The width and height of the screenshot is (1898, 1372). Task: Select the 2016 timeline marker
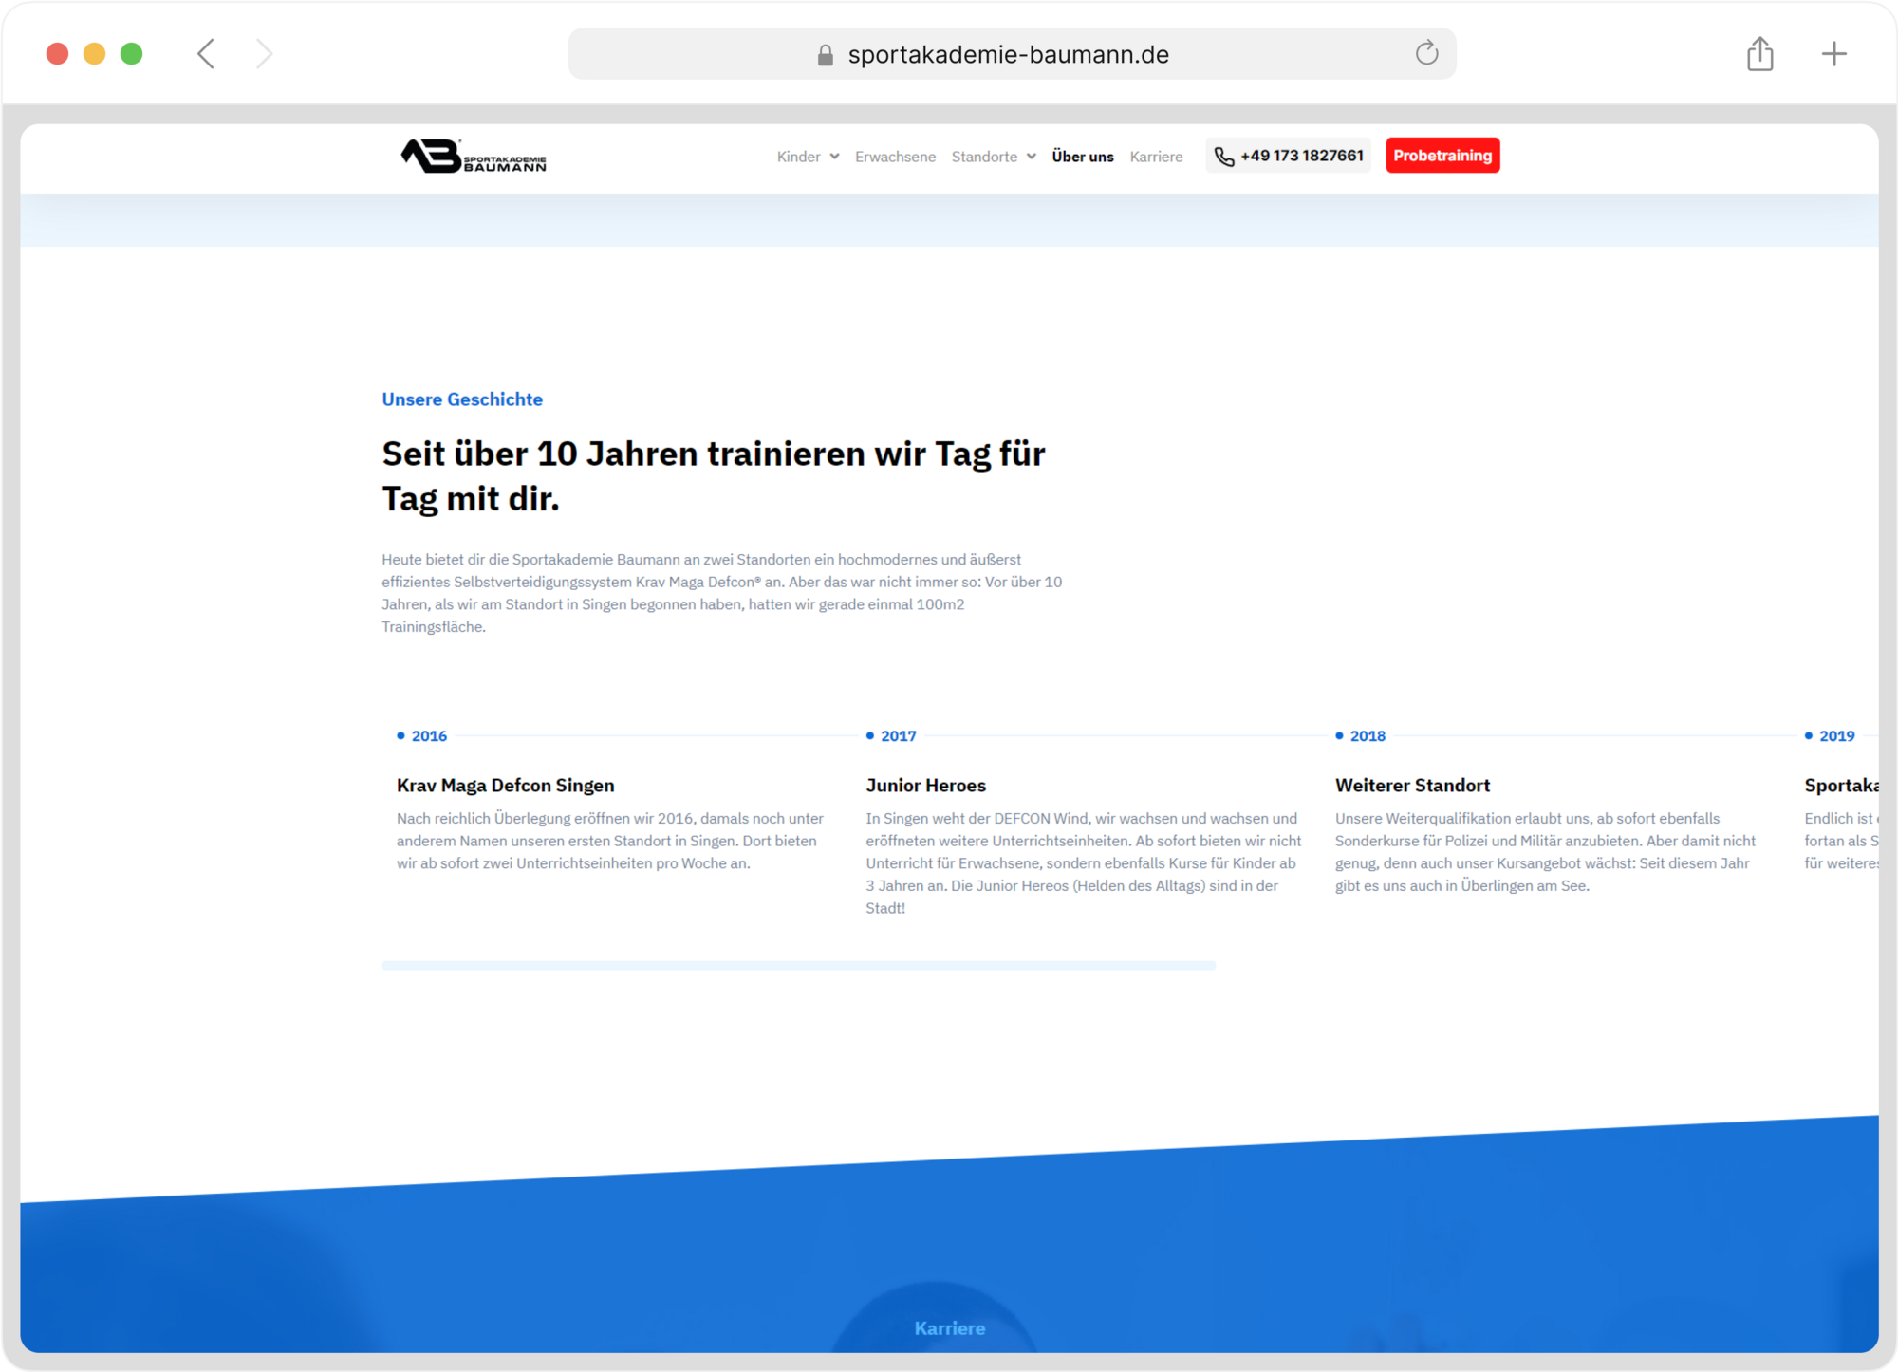click(x=422, y=735)
